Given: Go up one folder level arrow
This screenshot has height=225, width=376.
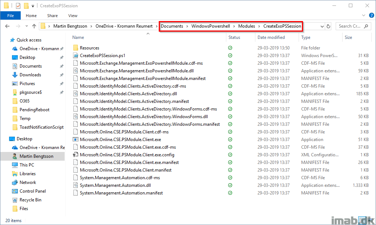Looking at the screenshot, I should (x=34, y=26).
